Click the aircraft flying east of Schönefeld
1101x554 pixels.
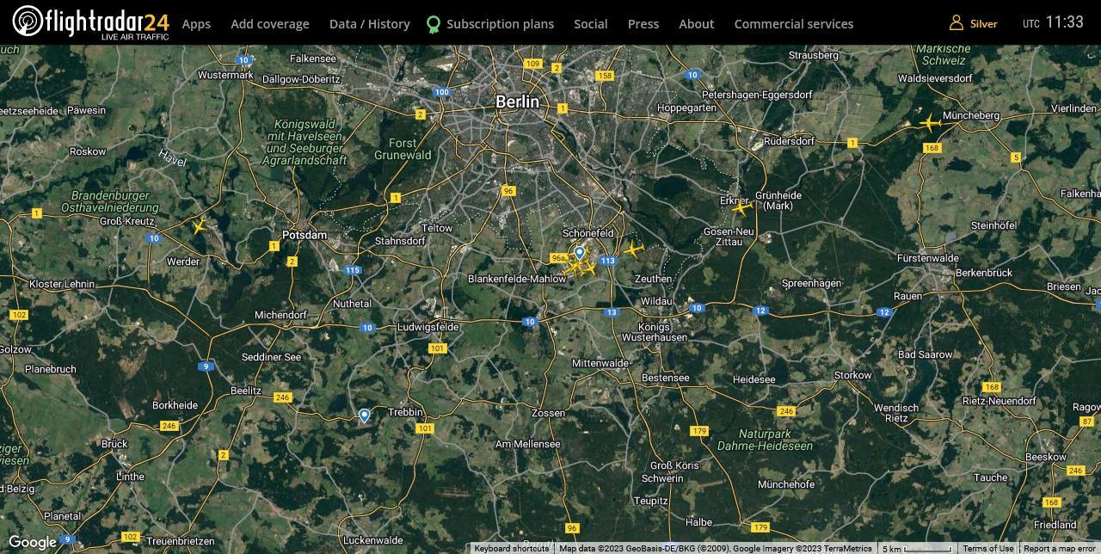634,249
